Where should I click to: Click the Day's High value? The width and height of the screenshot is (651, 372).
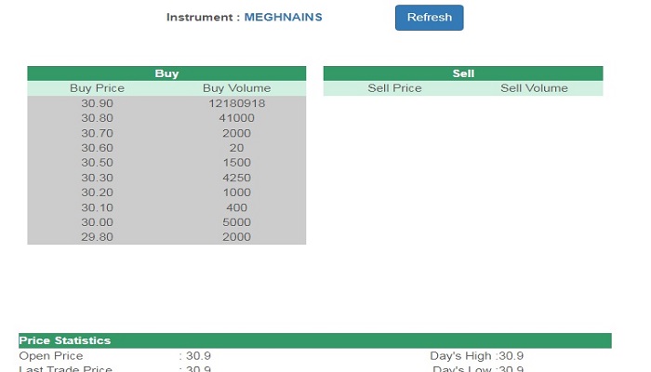point(511,356)
